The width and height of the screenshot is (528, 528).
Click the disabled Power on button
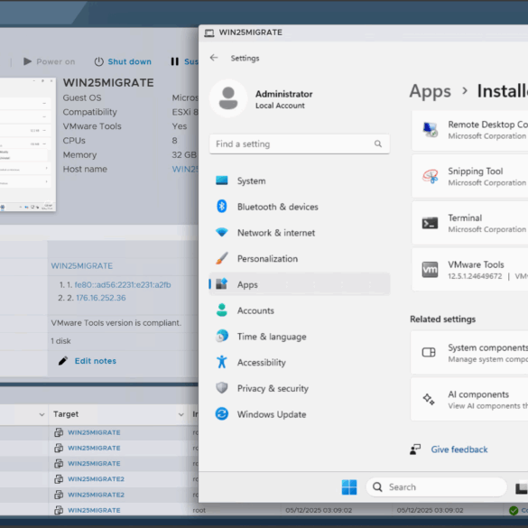tap(49, 61)
